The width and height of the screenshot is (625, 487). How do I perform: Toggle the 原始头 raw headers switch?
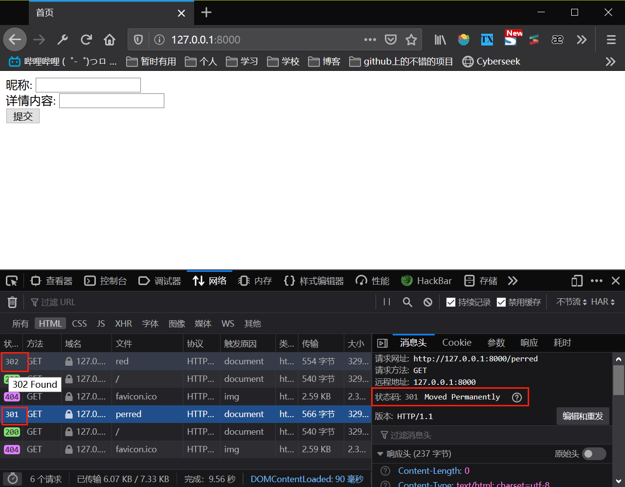pyautogui.click(x=594, y=454)
